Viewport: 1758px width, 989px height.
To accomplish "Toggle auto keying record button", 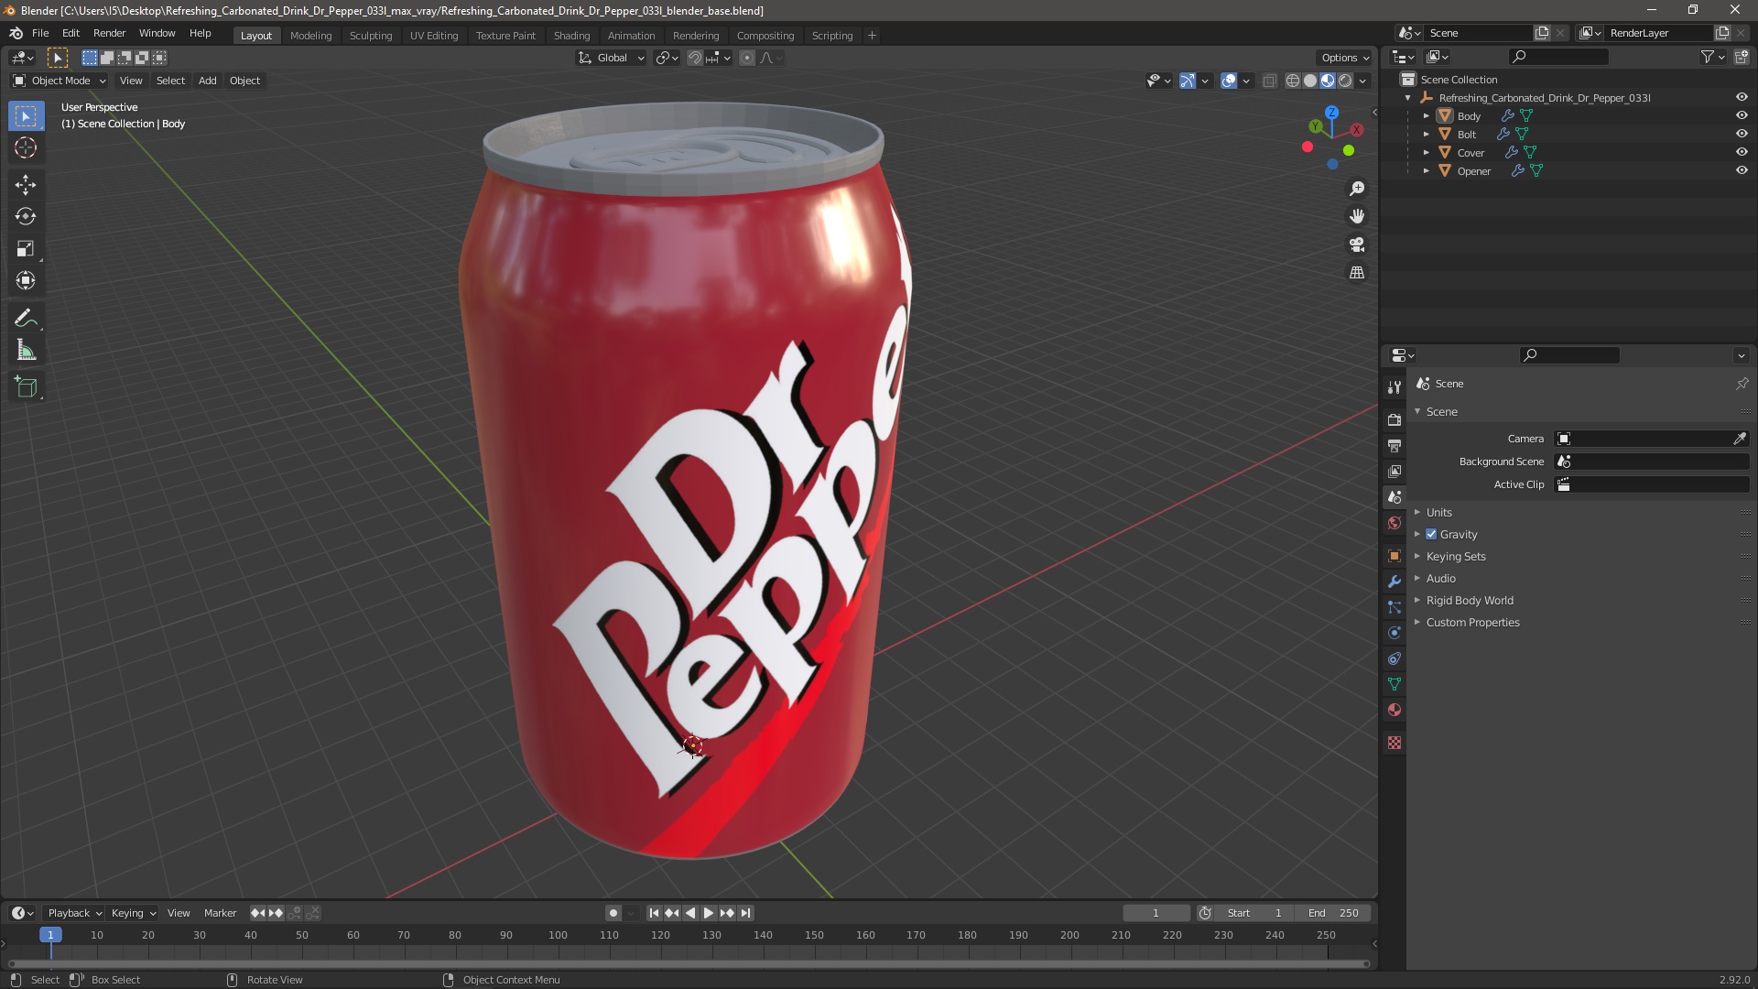I will (613, 913).
